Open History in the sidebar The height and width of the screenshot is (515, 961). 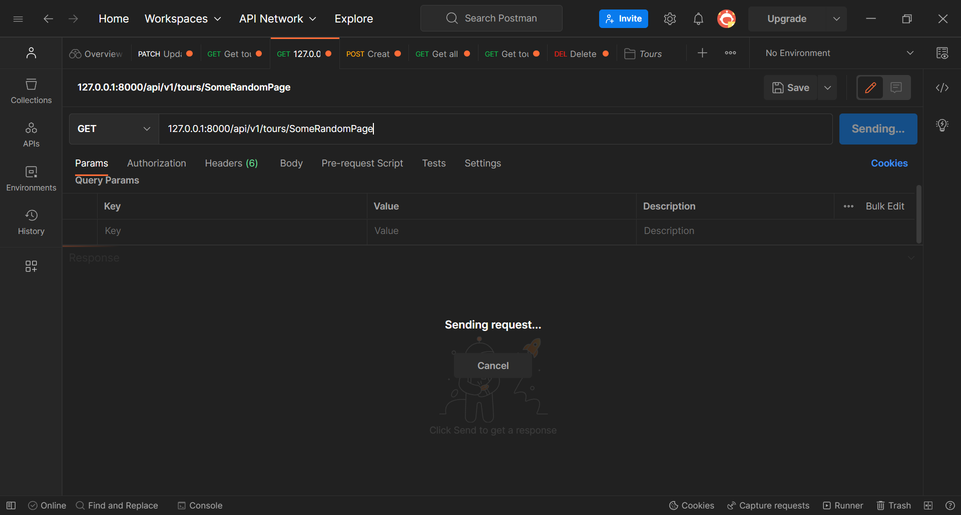pyautogui.click(x=31, y=222)
